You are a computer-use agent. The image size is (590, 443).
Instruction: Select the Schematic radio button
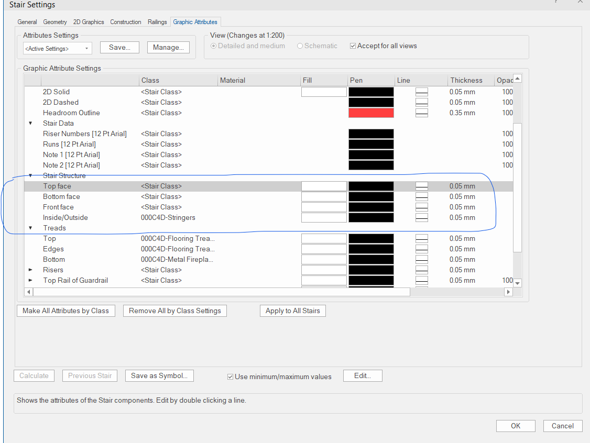pyautogui.click(x=300, y=46)
